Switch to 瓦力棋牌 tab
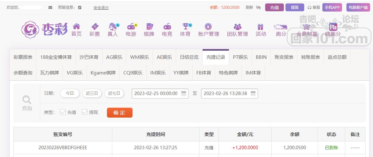The width and height of the screenshot is (373, 157). click(x=49, y=73)
